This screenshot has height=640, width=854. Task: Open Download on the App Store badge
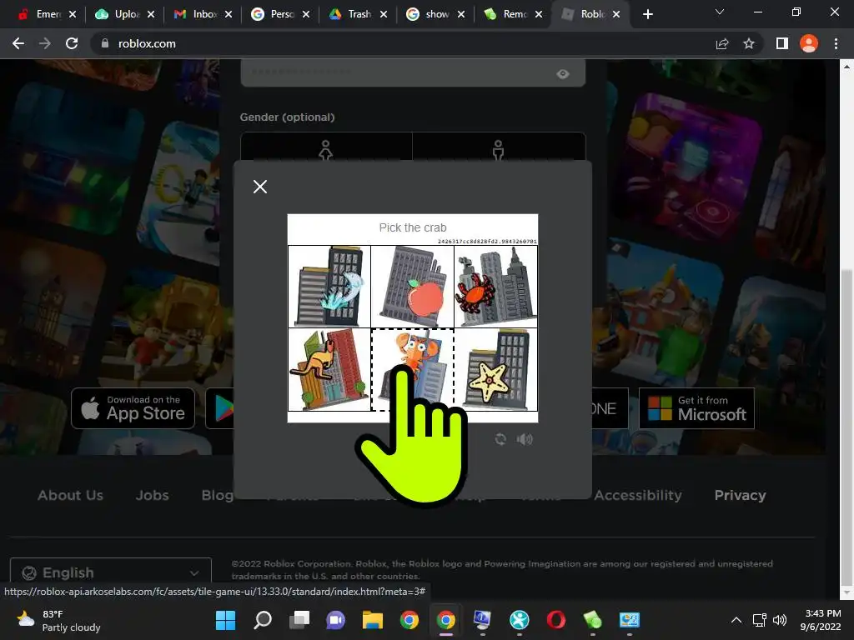[x=133, y=408]
